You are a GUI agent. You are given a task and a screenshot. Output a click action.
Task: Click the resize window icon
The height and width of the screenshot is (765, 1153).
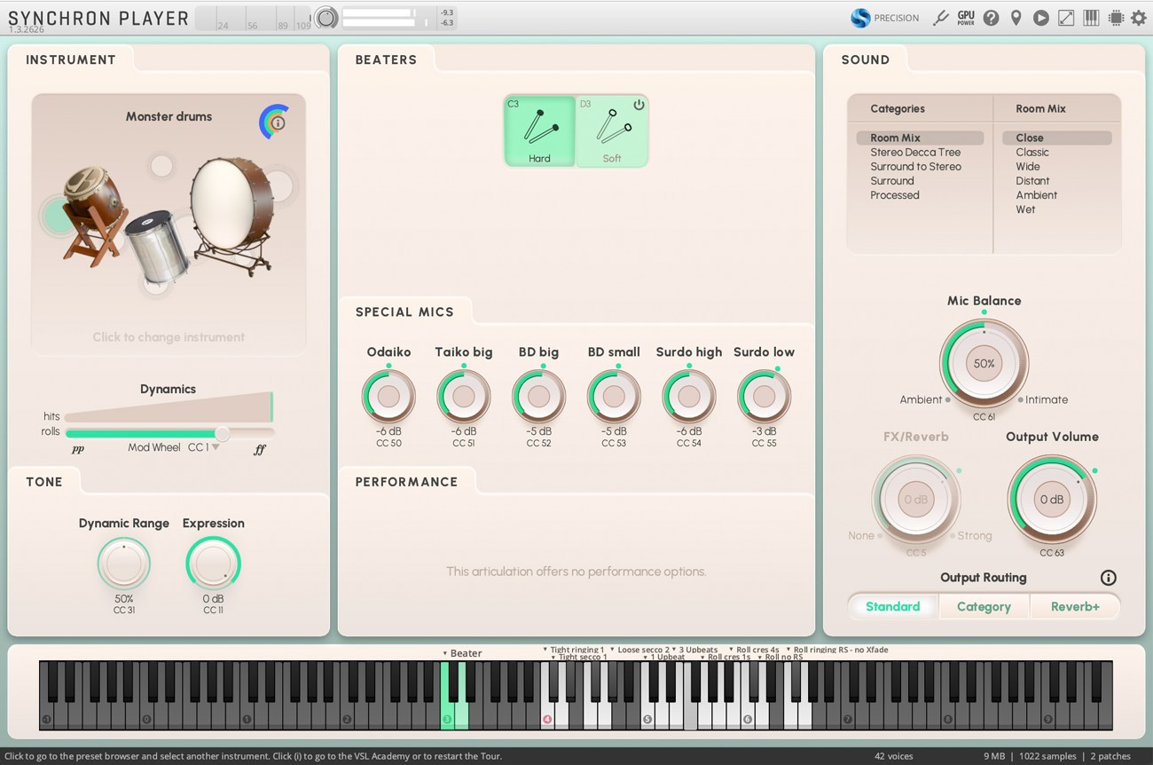pyautogui.click(x=1065, y=17)
